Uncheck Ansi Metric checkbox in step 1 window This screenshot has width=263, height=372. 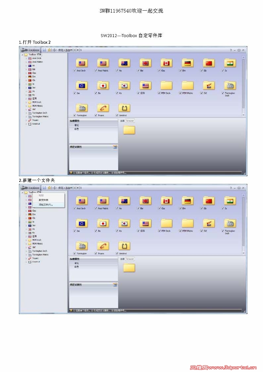[96, 71]
